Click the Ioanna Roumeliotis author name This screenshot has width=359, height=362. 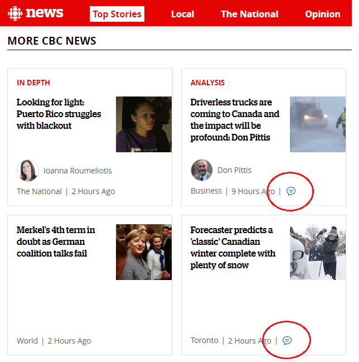coord(77,171)
